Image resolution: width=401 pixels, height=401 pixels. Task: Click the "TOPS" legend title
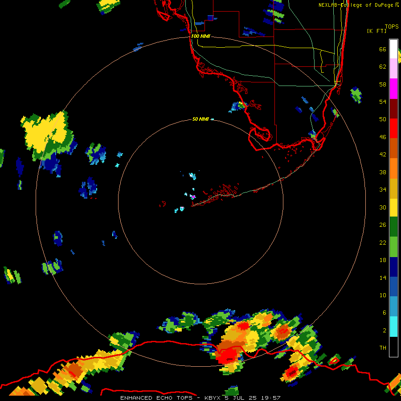point(392,26)
